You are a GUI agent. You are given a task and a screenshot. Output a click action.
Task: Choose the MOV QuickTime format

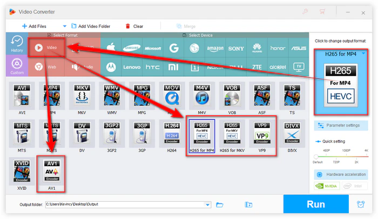172,96
